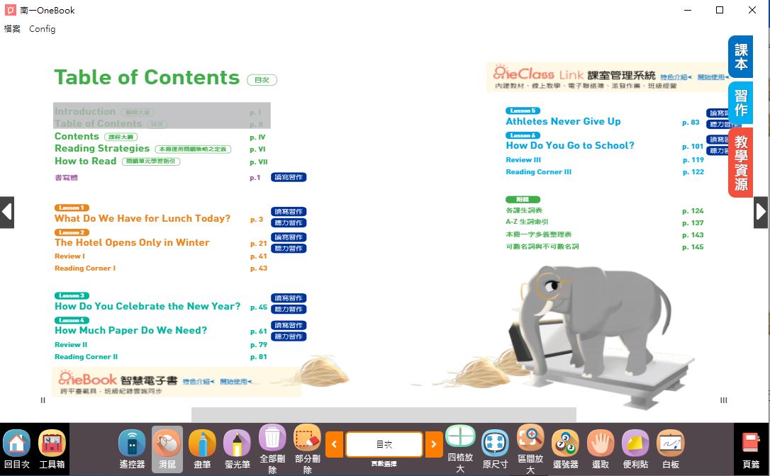Open Review II entry
The height and width of the screenshot is (476, 770).
(71, 345)
